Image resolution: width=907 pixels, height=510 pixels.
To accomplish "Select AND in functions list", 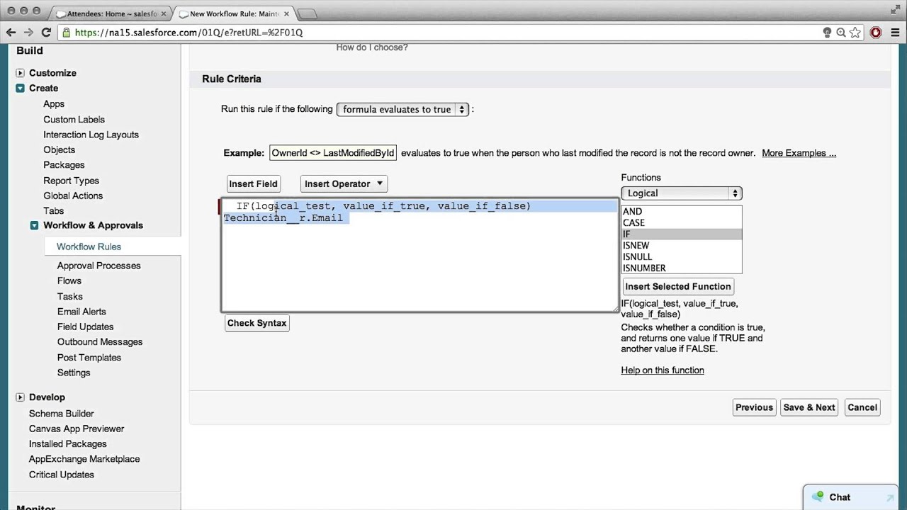I will (x=682, y=211).
